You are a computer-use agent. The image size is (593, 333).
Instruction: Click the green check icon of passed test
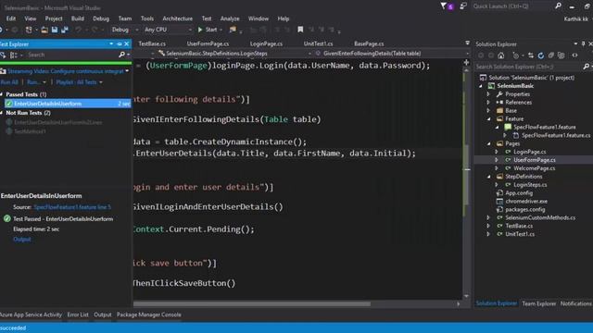pos(9,104)
